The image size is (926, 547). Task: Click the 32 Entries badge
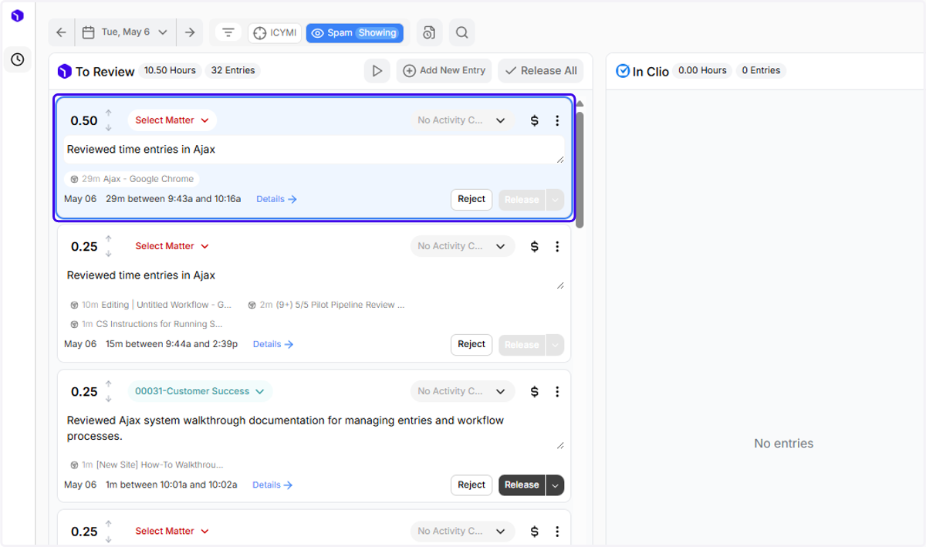pos(233,70)
